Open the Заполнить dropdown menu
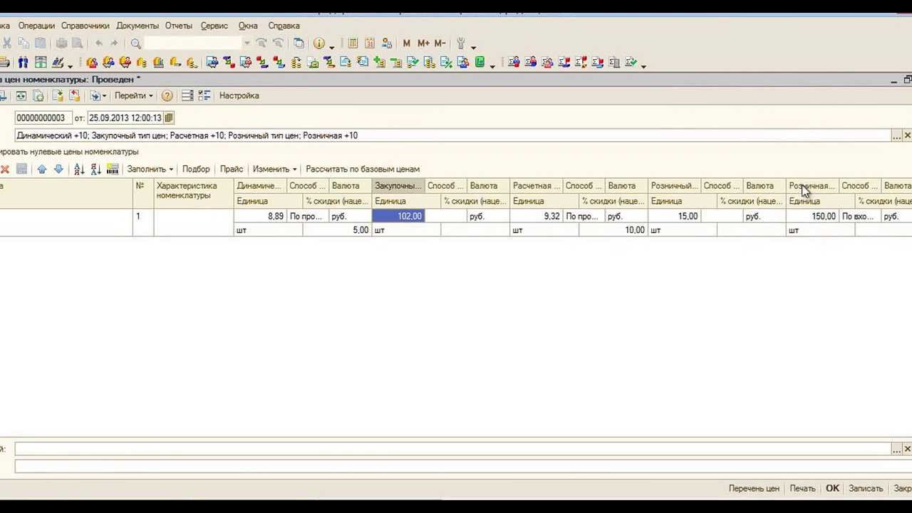The width and height of the screenshot is (912, 513). (150, 169)
